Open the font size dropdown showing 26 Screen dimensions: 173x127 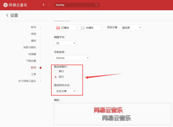click(65, 43)
